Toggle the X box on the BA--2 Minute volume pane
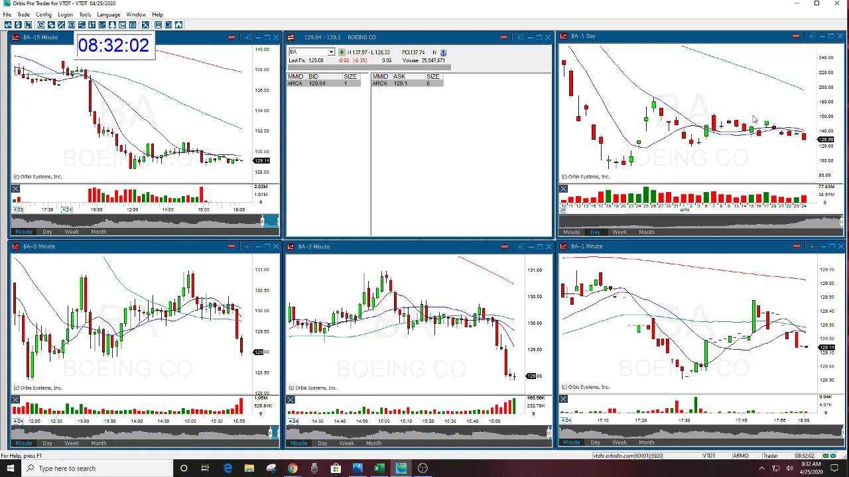Image resolution: width=849 pixels, height=477 pixels. [291, 399]
